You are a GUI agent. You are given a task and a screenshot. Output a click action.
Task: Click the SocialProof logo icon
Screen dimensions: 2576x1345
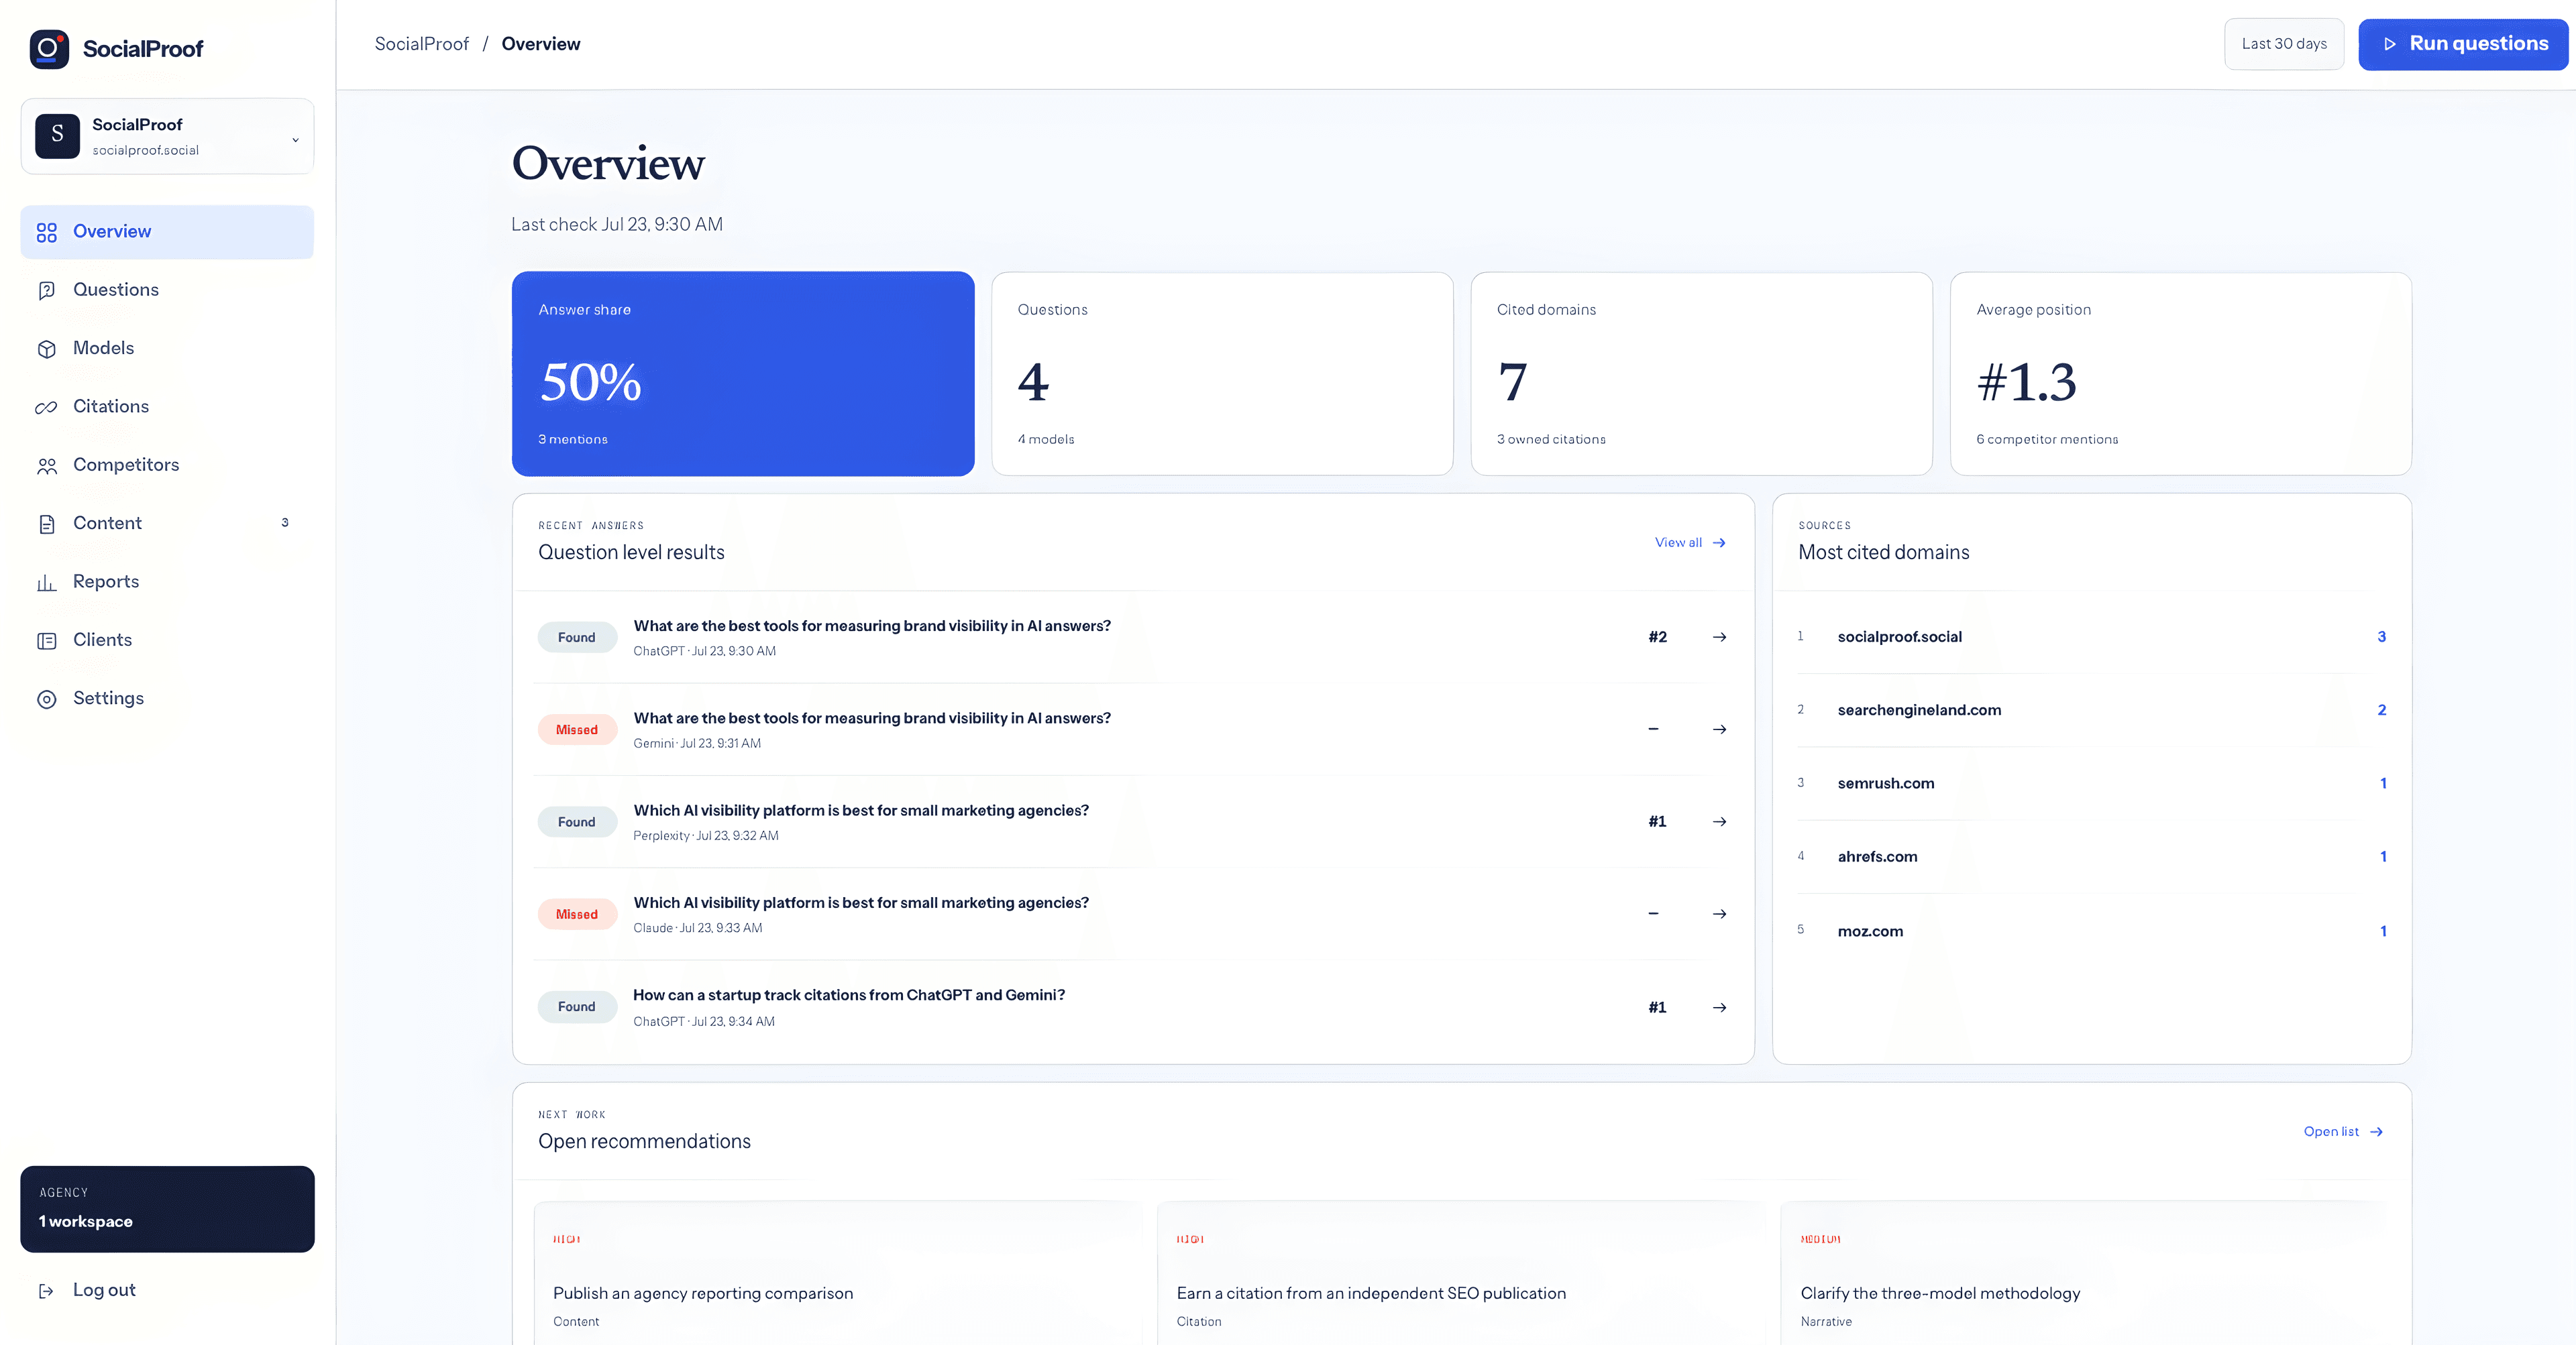pyautogui.click(x=49, y=49)
